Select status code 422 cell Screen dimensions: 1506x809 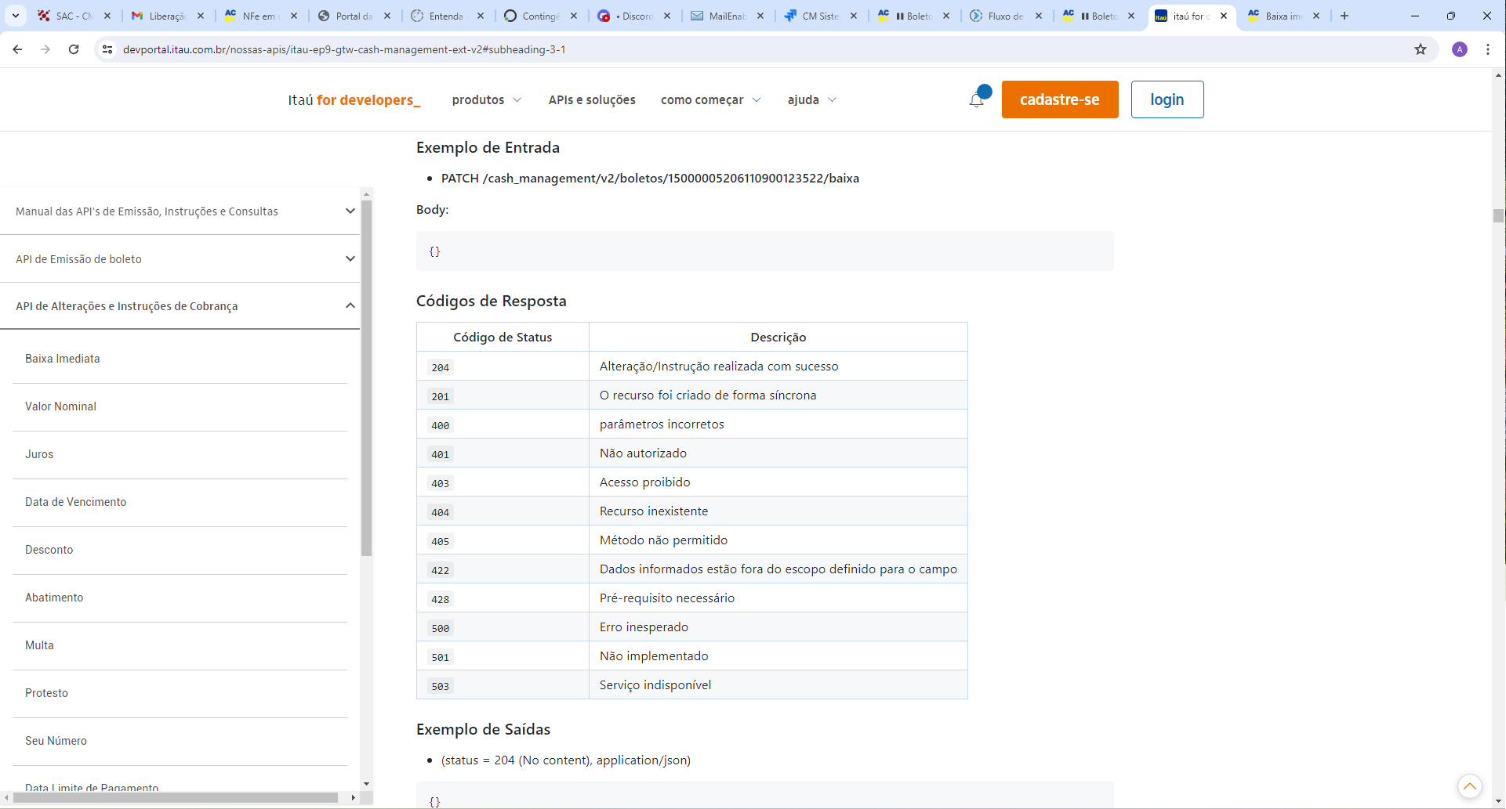503,569
